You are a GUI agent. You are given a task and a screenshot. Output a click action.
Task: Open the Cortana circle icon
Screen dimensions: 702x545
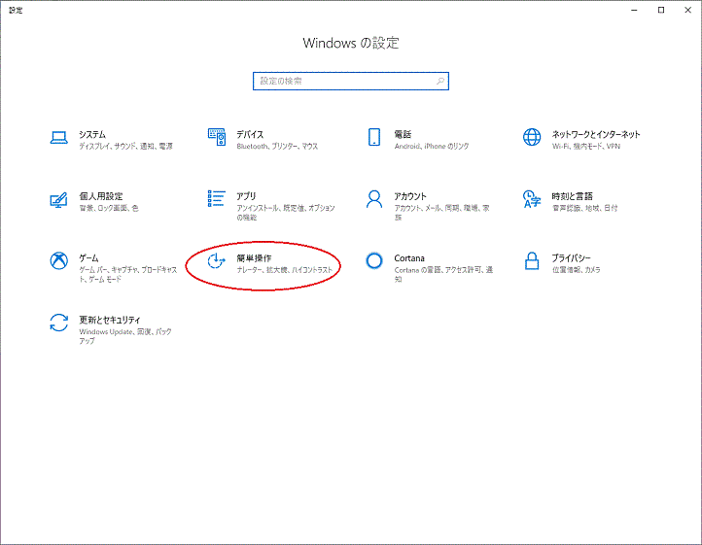click(374, 261)
